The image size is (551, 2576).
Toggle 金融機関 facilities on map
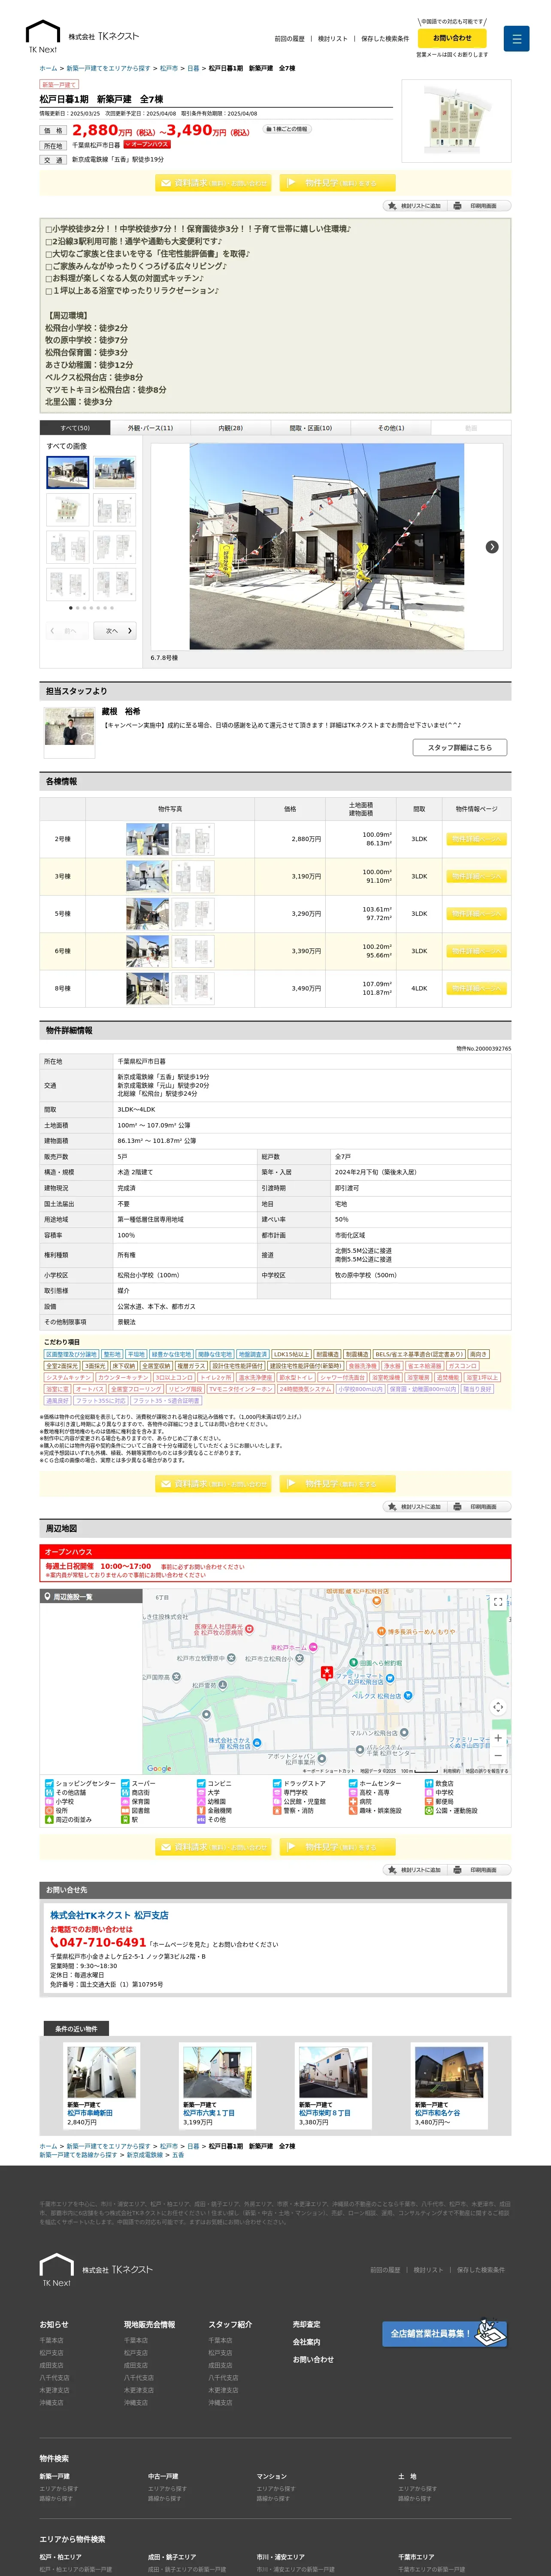tap(214, 1810)
